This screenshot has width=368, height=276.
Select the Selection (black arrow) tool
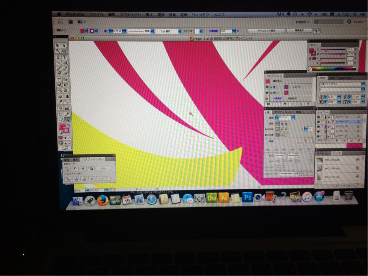[x=58, y=45]
